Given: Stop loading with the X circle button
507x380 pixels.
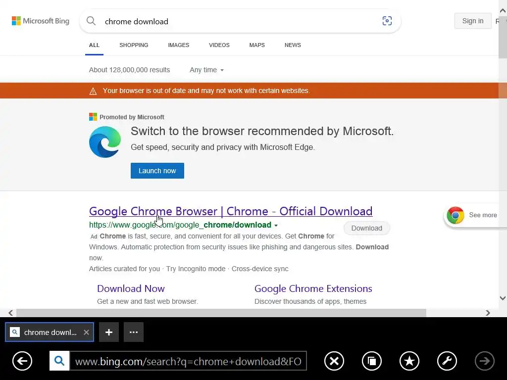Looking at the screenshot, I should [334, 361].
